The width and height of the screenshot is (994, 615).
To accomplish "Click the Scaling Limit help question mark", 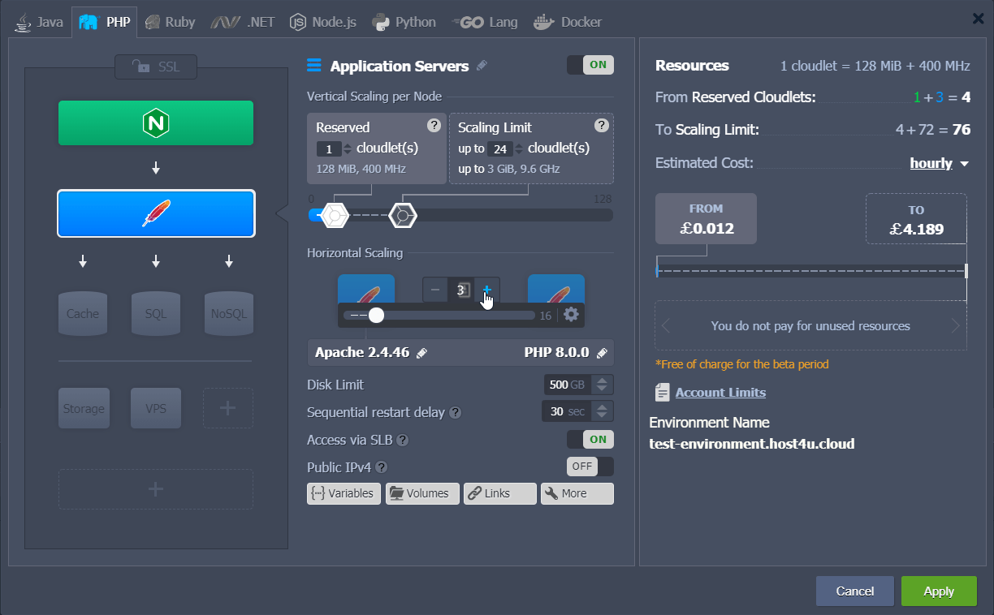I will (x=602, y=126).
